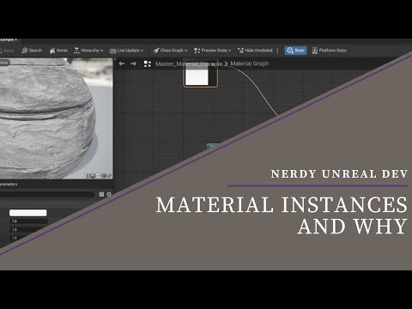Viewport: 412px width, 309px height.
Task: Navigate back with the left arrow
Action: click(122, 64)
